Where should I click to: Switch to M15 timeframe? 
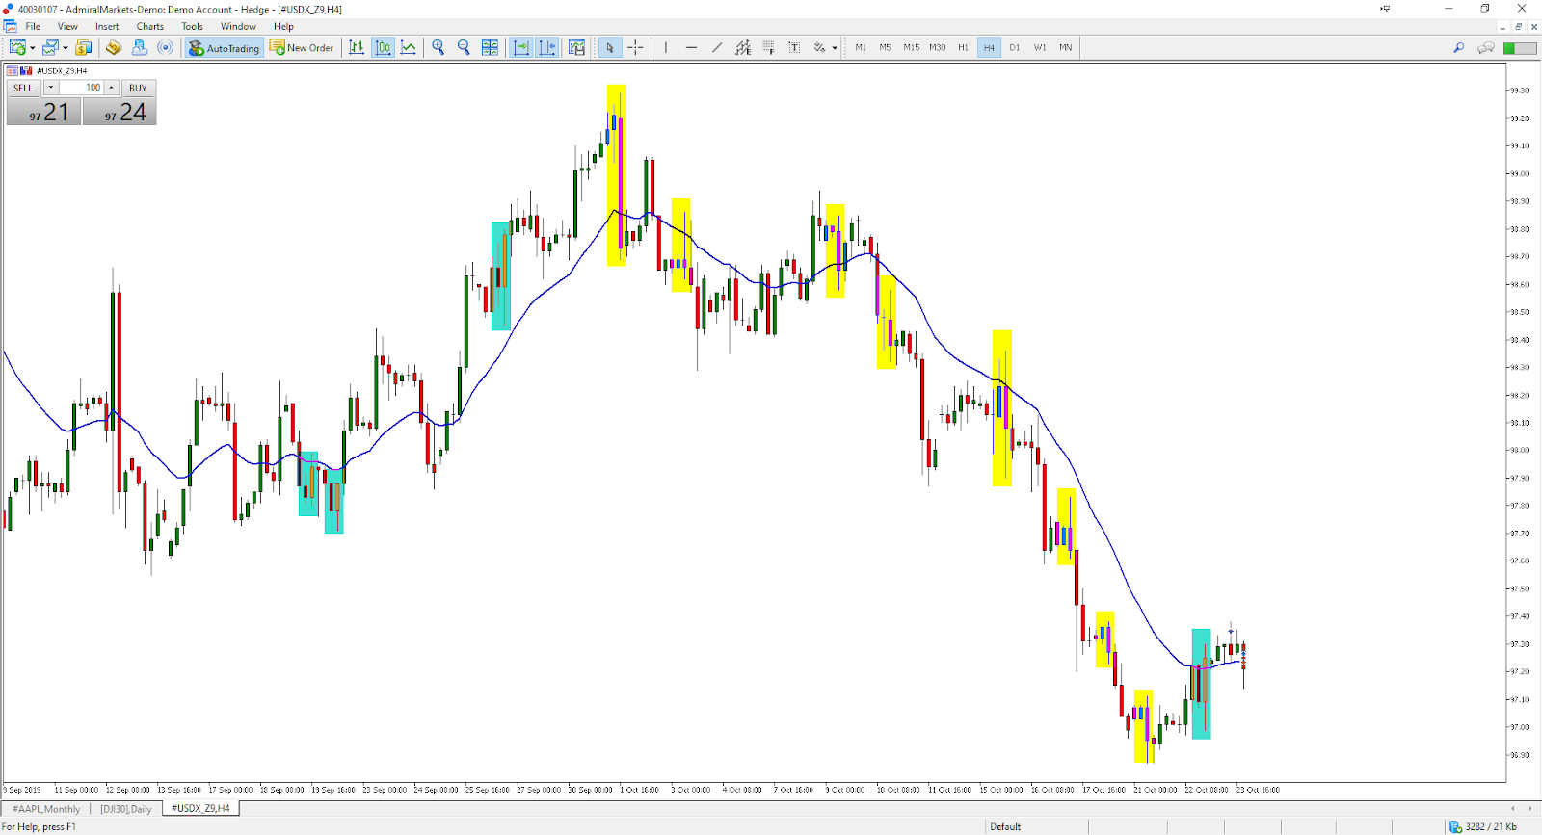[911, 47]
